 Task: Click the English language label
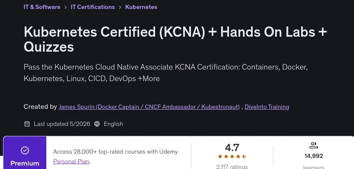click(113, 124)
